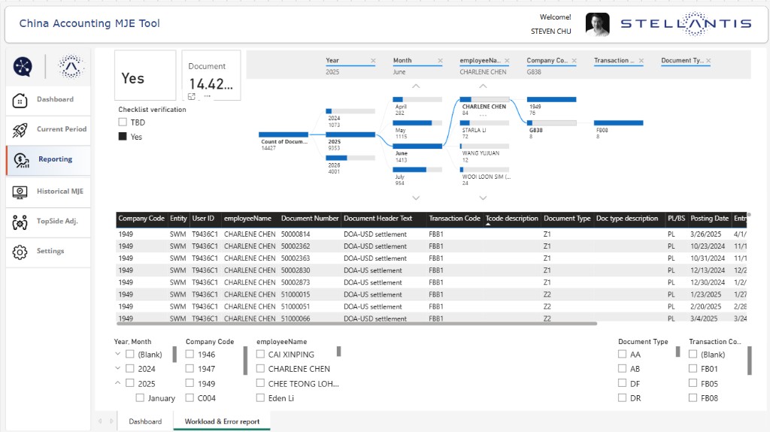Click the Stellantis logo in header
770x432 pixels.
(x=686, y=23)
